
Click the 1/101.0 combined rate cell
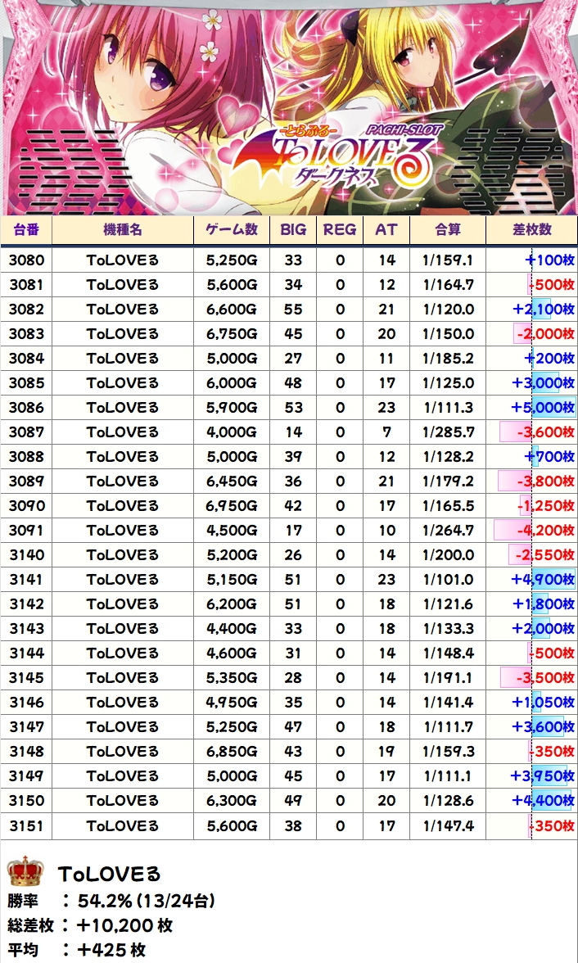click(x=448, y=580)
